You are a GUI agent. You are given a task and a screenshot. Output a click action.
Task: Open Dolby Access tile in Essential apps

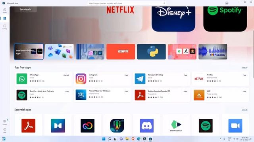tap(58, 125)
